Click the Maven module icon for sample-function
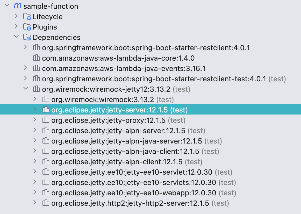This screenshot has width=301, height=214. click(x=18, y=6)
